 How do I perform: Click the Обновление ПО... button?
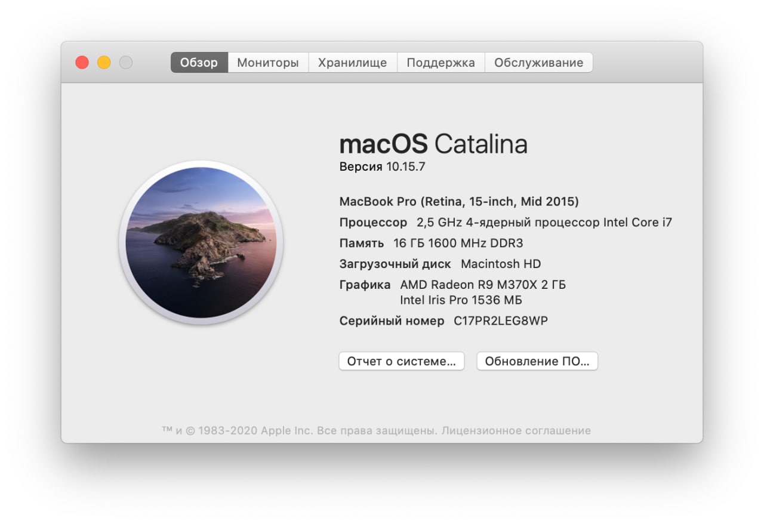[537, 361]
